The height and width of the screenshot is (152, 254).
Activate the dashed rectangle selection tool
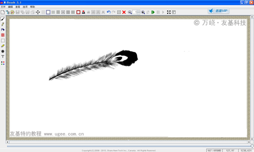tap(3, 41)
